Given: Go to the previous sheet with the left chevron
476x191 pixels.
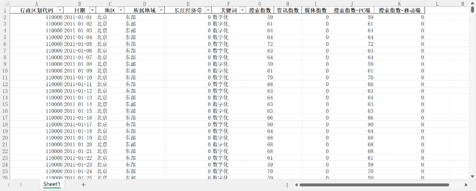Looking at the screenshot, I should click(9, 185).
